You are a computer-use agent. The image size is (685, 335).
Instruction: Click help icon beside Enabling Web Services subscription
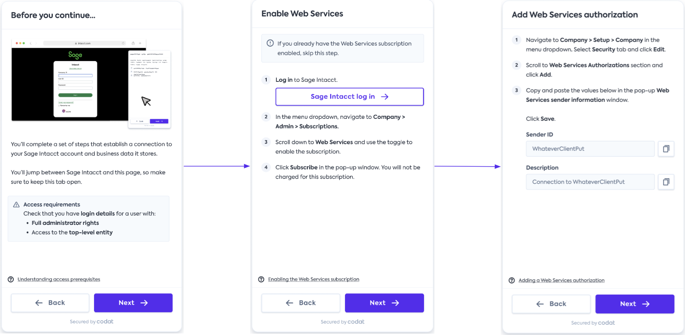(261, 279)
